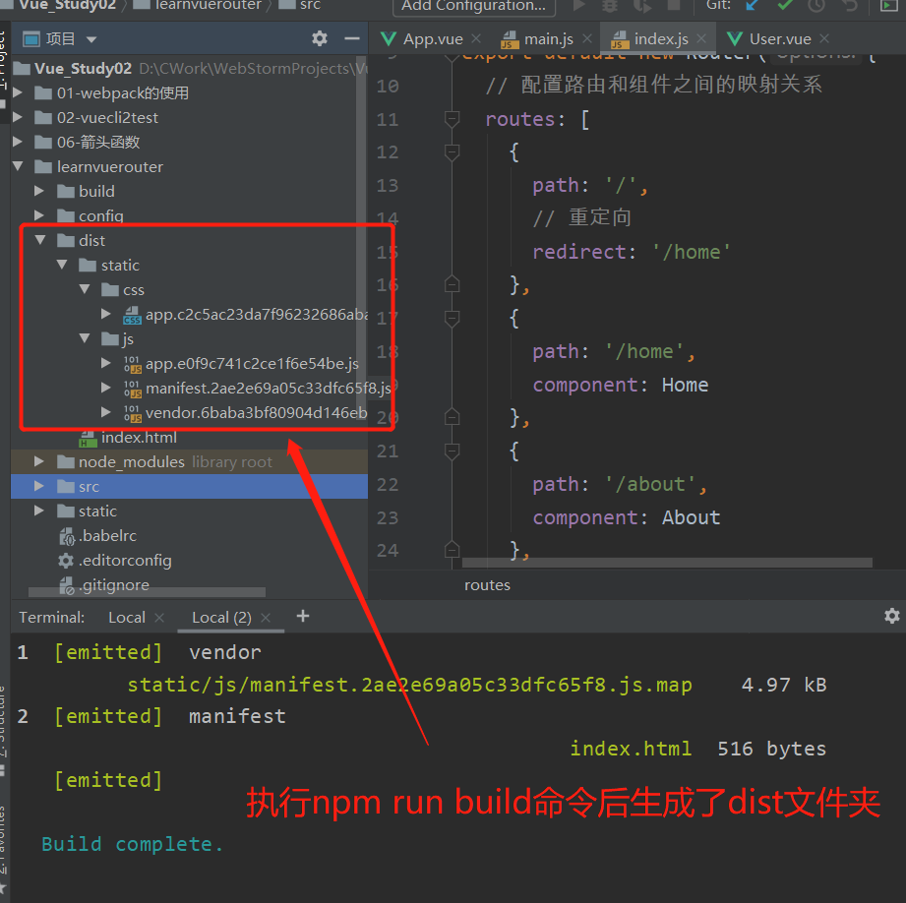Open project panel settings gear
The width and height of the screenshot is (906, 903).
pos(320,38)
